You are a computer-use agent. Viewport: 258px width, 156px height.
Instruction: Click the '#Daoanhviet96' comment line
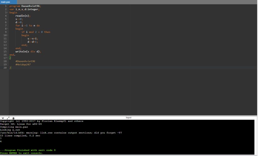coord(25,61)
